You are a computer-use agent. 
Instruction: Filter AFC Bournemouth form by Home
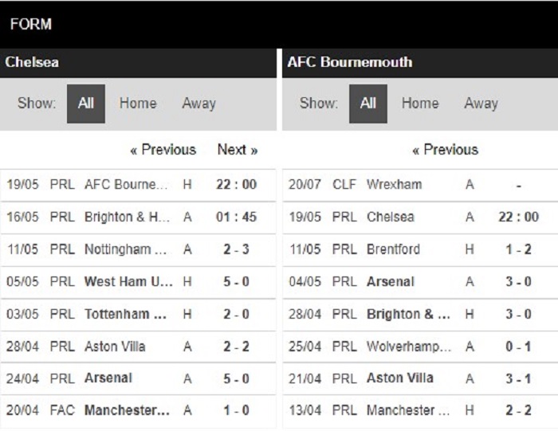[420, 104]
